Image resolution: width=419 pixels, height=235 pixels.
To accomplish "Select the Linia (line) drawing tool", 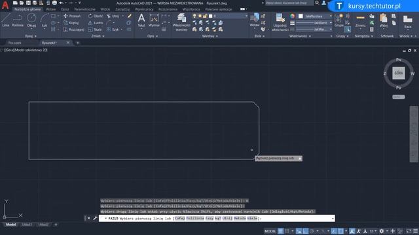I will pyautogui.click(x=6, y=20).
